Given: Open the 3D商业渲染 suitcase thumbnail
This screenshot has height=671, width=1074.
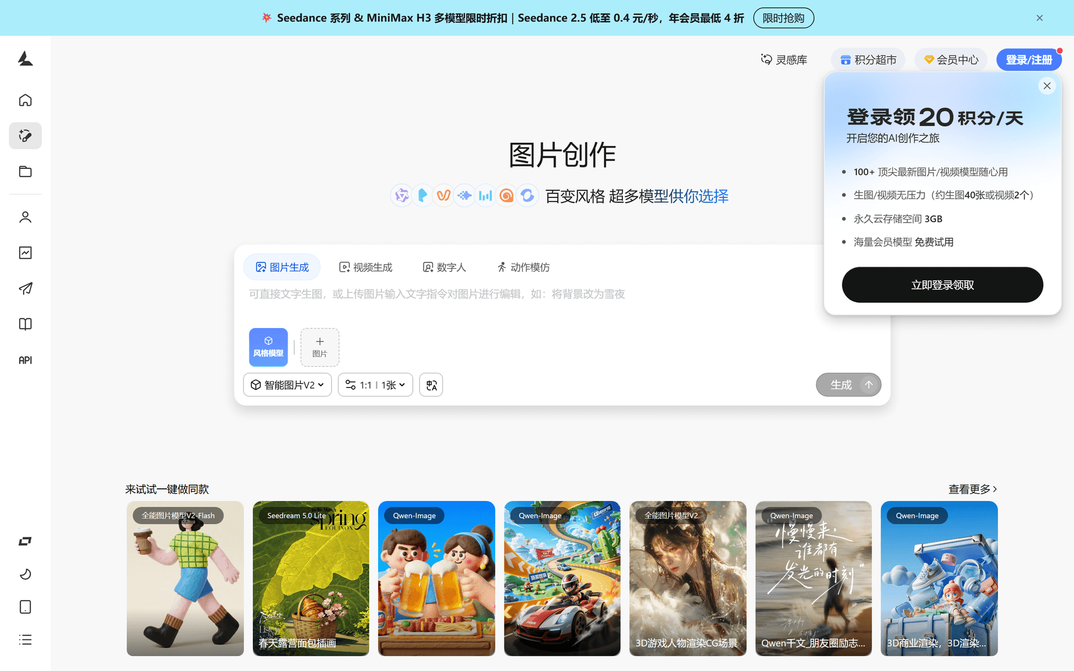Looking at the screenshot, I should click(939, 578).
